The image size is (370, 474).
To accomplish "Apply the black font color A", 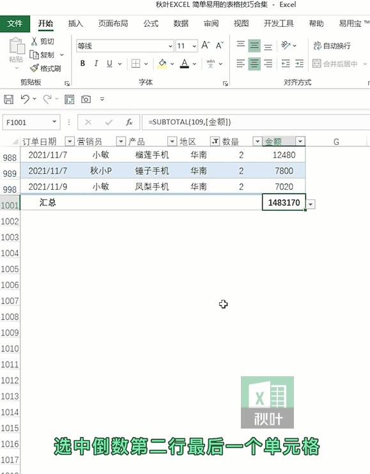I will coord(185,63).
